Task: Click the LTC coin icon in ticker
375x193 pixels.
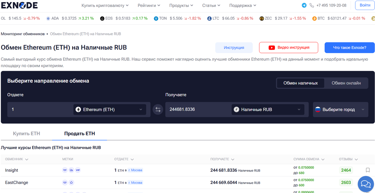Action: (209, 18)
